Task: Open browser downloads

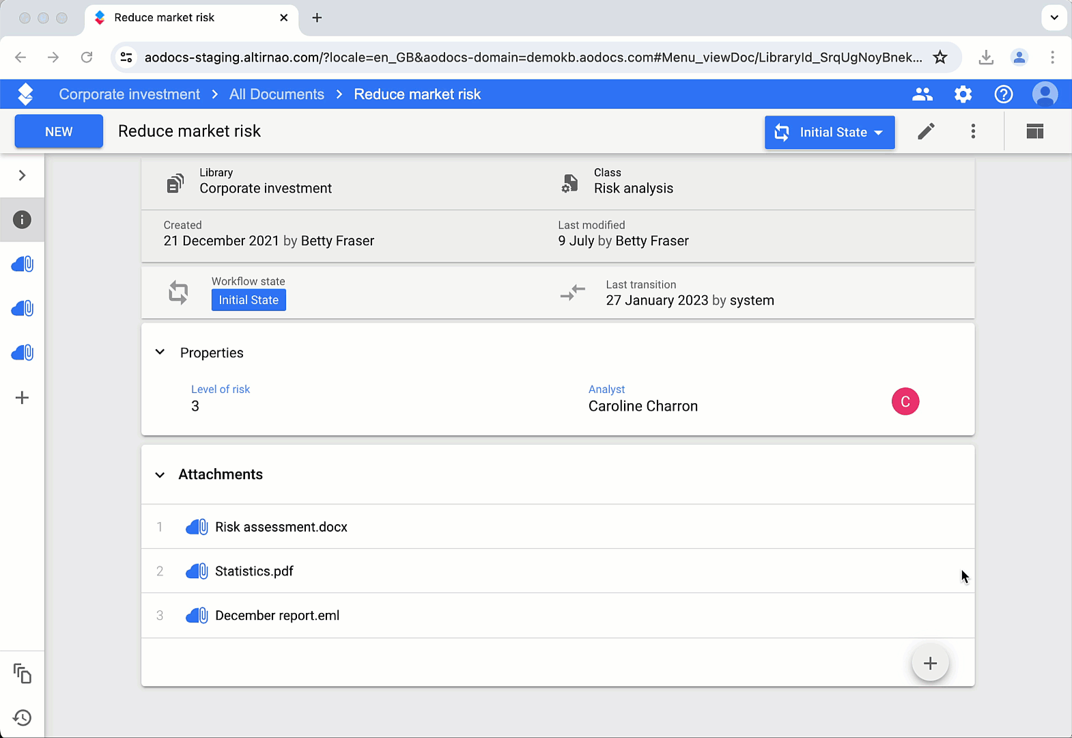Action: tap(986, 57)
